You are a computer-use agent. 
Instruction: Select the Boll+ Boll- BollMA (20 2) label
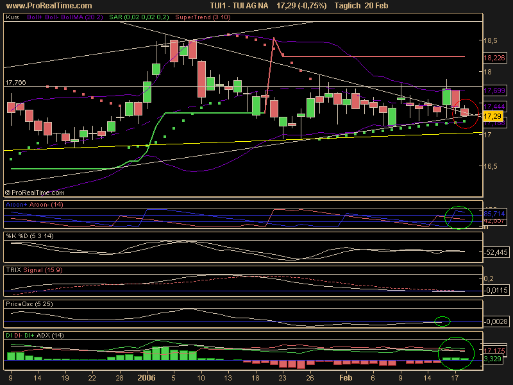pos(65,17)
